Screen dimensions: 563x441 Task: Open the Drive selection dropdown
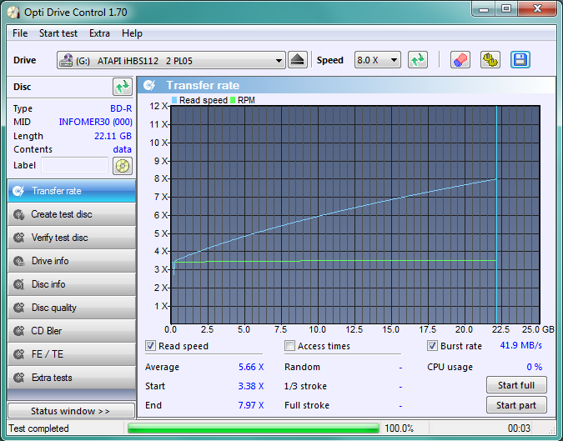[x=171, y=60]
